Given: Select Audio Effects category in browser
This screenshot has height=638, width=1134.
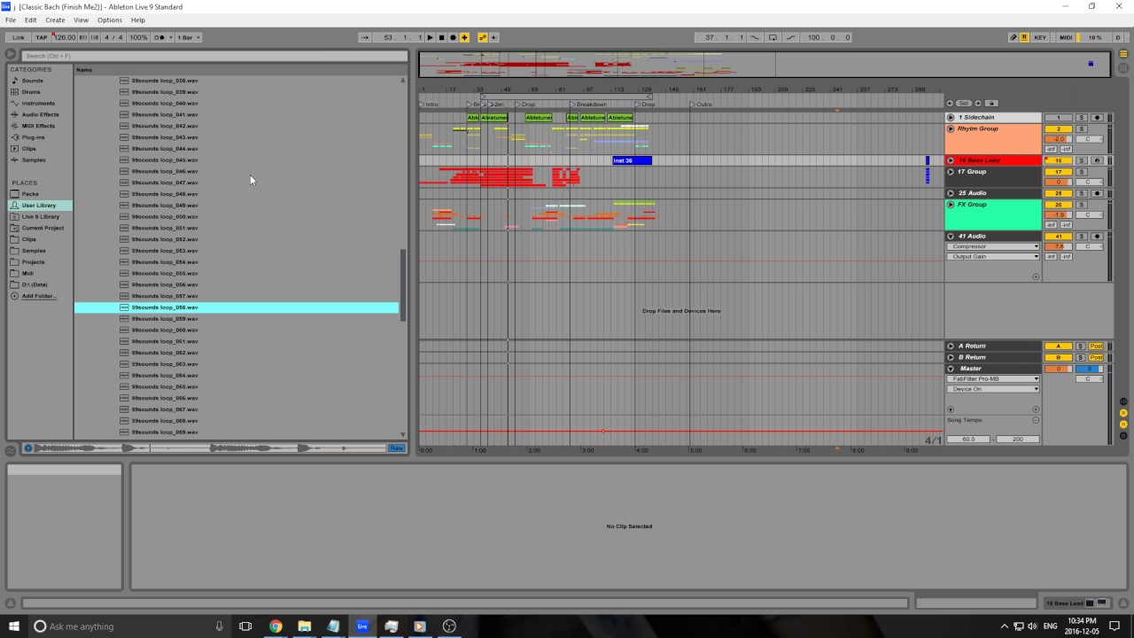Looking at the screenshot, I should pyautogui.click(x=41, y=114).
